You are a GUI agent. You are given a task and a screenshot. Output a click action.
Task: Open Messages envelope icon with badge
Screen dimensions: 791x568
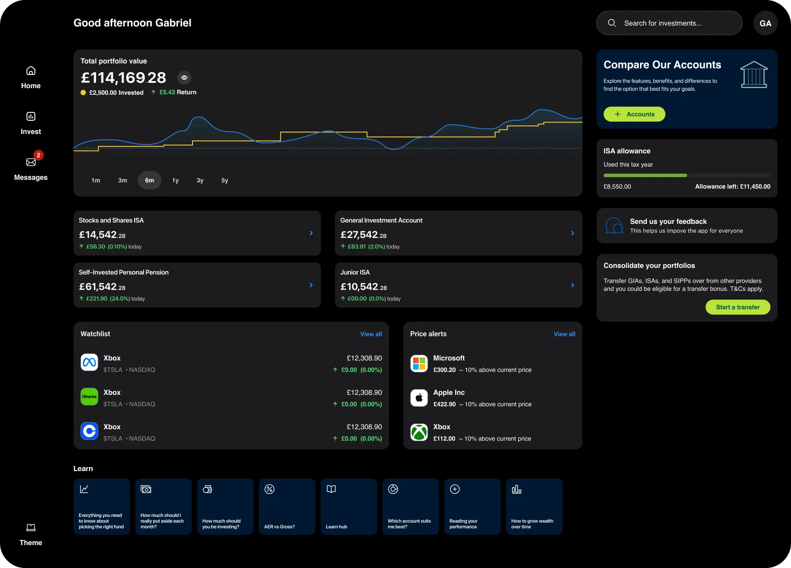coord(31,162)
